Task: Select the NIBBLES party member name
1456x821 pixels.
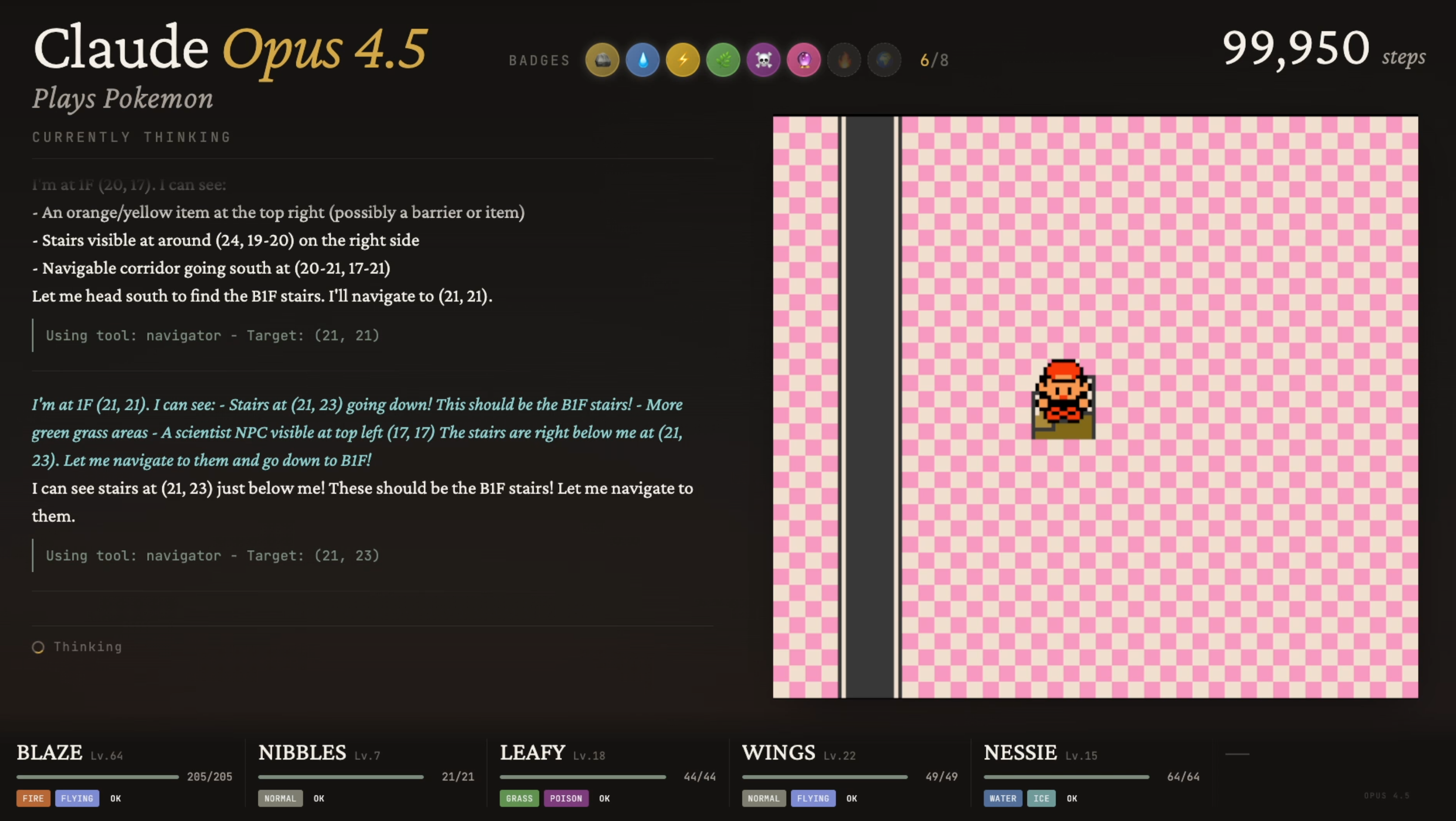Action: click(x=302, y=752)
